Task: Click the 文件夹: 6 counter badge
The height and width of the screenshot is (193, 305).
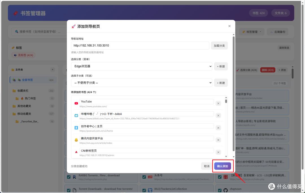Action: [280, 13]
